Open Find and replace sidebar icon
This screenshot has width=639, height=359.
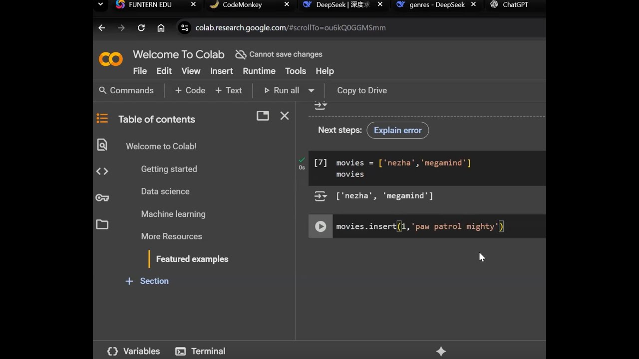102,145
